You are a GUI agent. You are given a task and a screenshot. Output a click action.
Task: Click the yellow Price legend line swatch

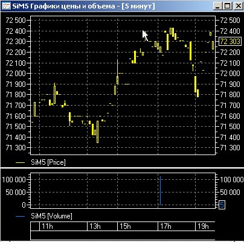point(20,162)
